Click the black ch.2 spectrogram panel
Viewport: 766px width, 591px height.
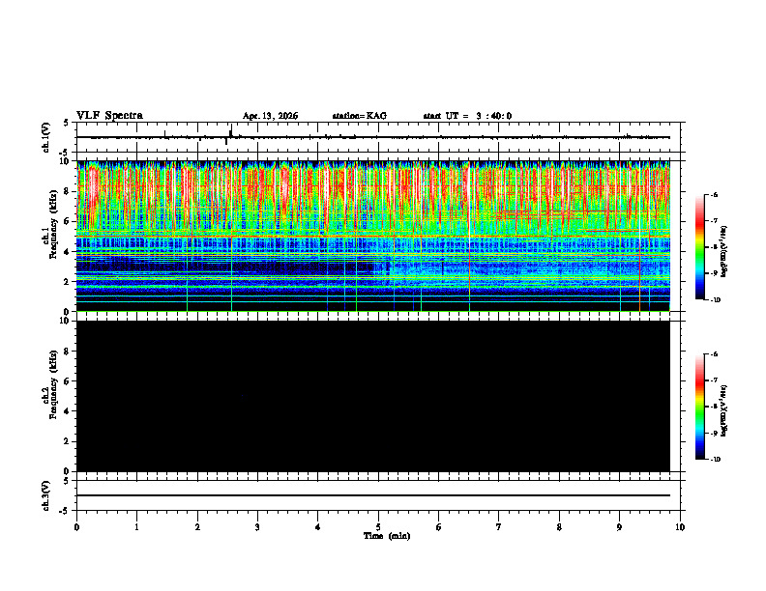[373, 396]
